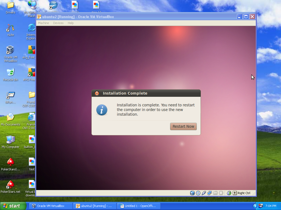Click the USB devices status icon

pos(204,193)
